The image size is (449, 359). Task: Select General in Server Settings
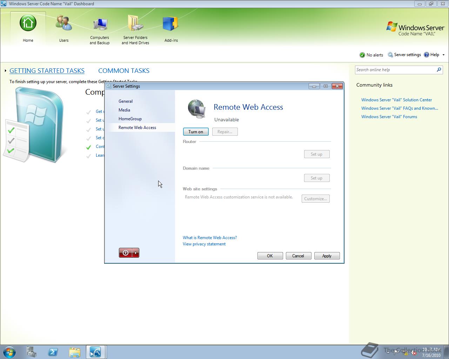[126, 101]
